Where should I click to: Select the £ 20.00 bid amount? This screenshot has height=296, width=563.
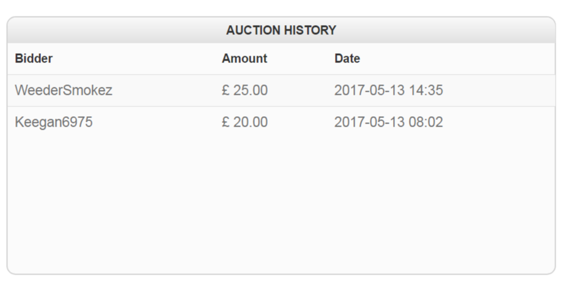coord(245,122)
